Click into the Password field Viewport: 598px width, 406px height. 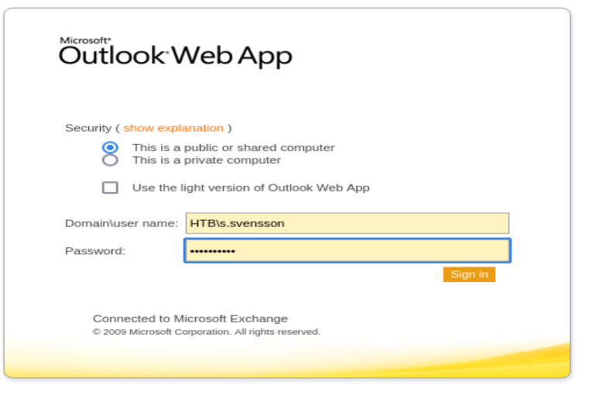click(x=347, y=250)
